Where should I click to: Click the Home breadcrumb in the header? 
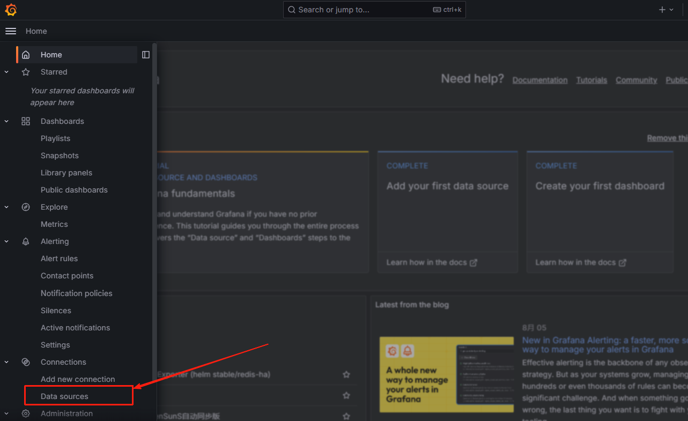36,31
